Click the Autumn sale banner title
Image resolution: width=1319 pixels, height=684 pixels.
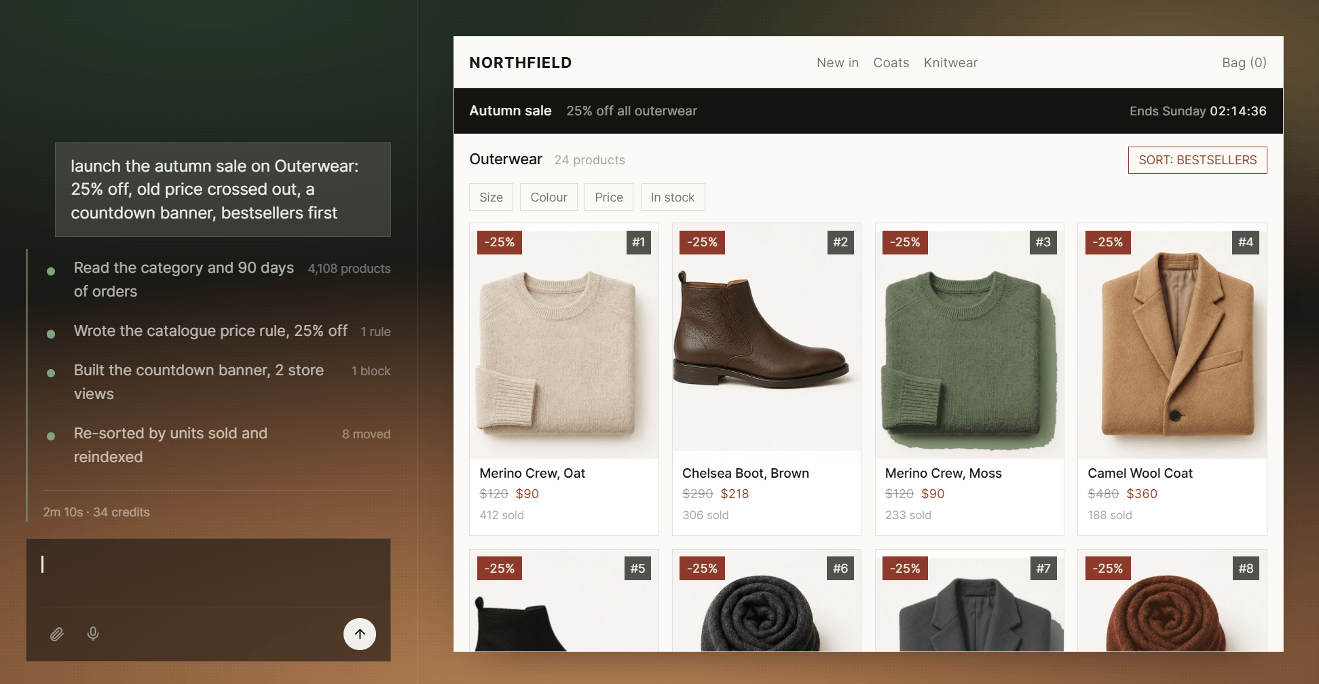pyautogui.click(x=510, y=111)
